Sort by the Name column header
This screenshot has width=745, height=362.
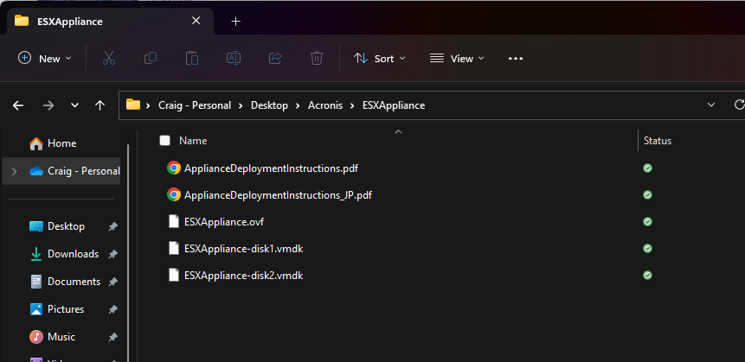point(193,141)
